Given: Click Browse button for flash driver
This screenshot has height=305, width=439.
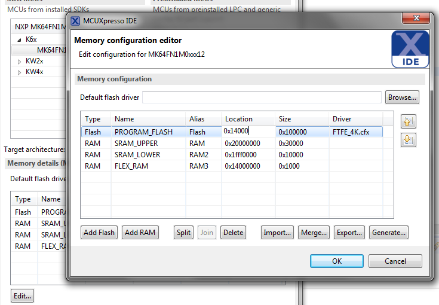Looking at the screenshot, I should pos(402,97).
